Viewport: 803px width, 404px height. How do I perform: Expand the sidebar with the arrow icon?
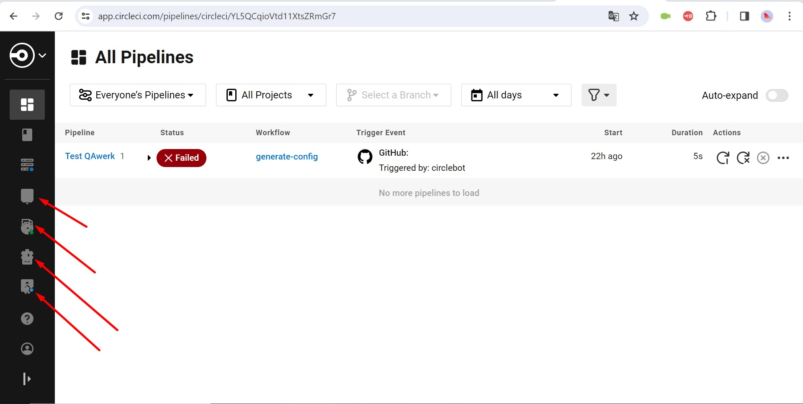click(x=27, y=379)
